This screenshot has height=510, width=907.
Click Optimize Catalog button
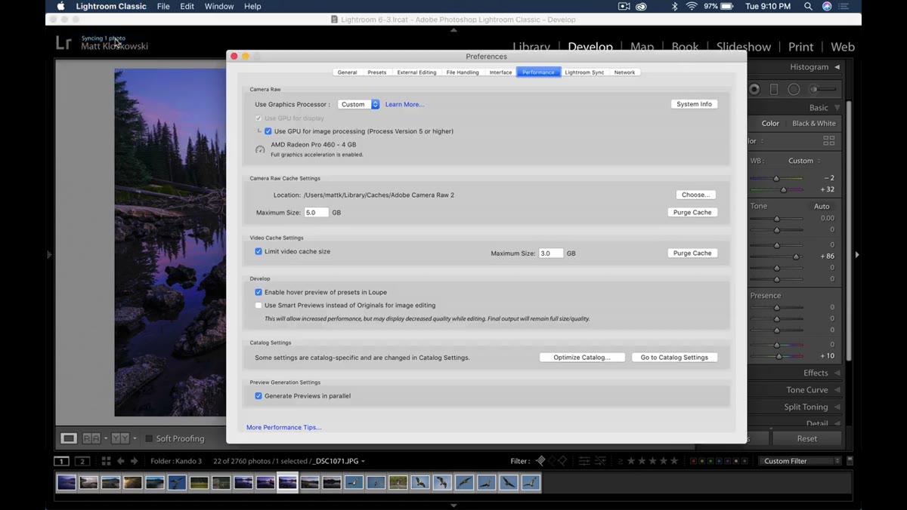582,358
